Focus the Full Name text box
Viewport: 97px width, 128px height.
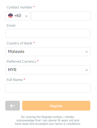point(48,88)
